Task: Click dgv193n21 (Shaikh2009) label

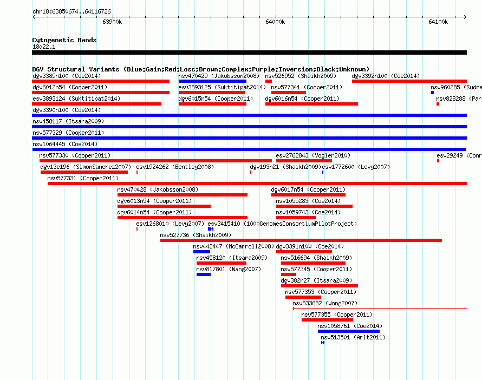Action: (285, 167)
